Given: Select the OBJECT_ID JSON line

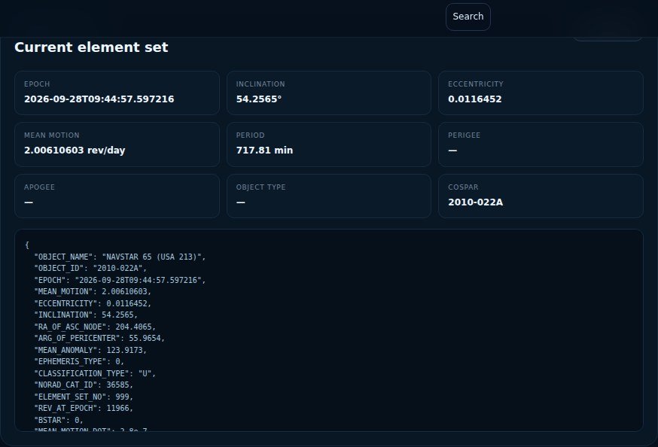Looking at the screenshot, I should point(90,268).
